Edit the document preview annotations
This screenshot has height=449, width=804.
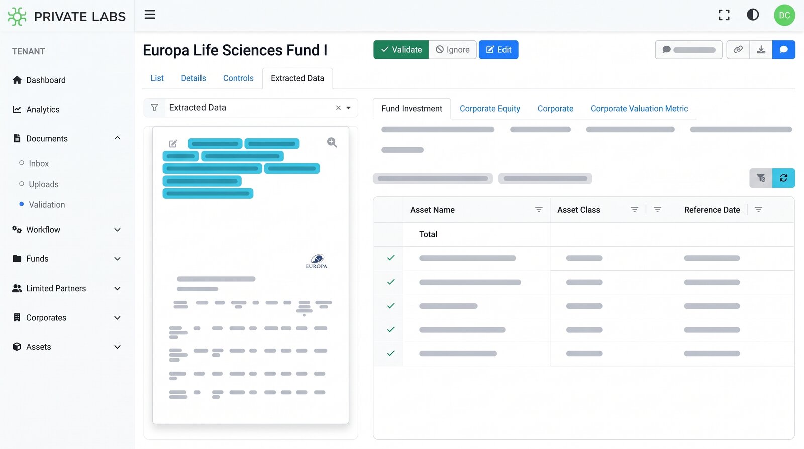pyautogui.click(x=173, y=144)
